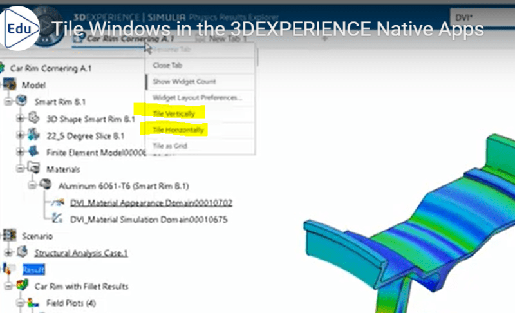Choose Close Tab from the context menu
515x313 pixels.
click(200, 65)
